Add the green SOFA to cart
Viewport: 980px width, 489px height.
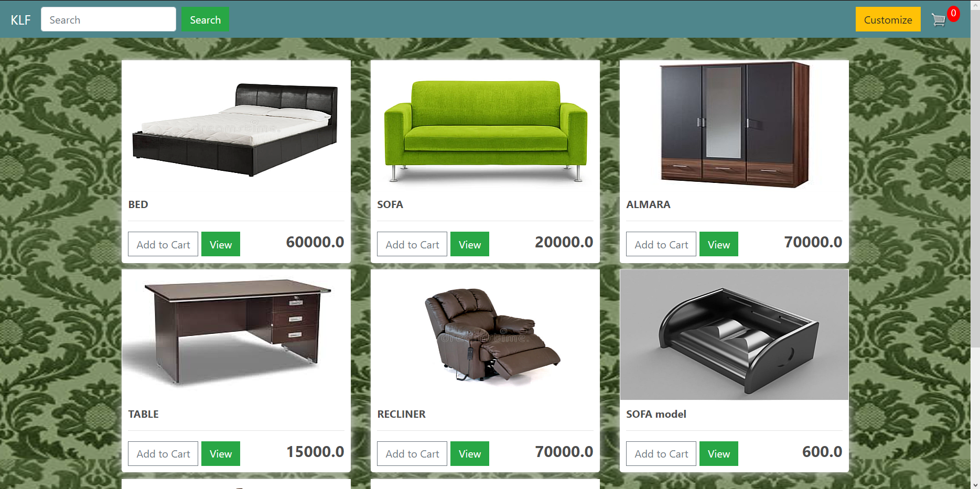(x=412, y=244)
